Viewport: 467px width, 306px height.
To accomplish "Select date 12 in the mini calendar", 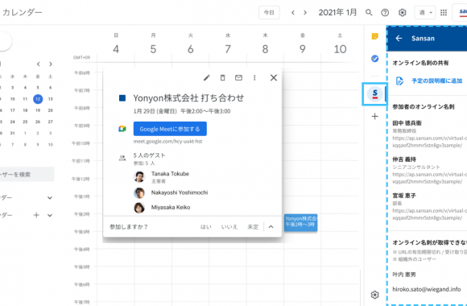I will tap(38, 99).
